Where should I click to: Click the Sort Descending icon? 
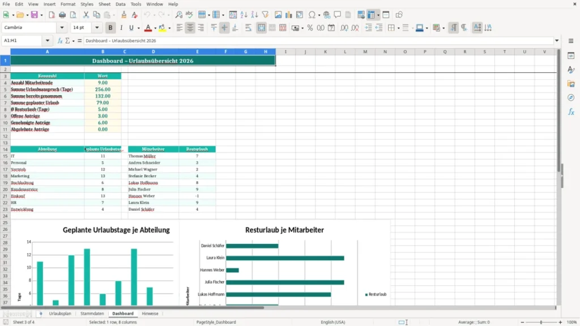coord(254,15)
